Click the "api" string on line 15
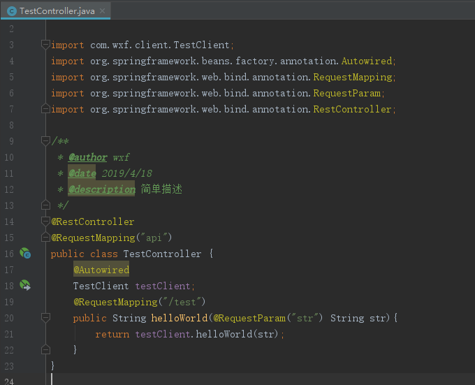The width and height of the screenshot is (475, 385). 154,238
